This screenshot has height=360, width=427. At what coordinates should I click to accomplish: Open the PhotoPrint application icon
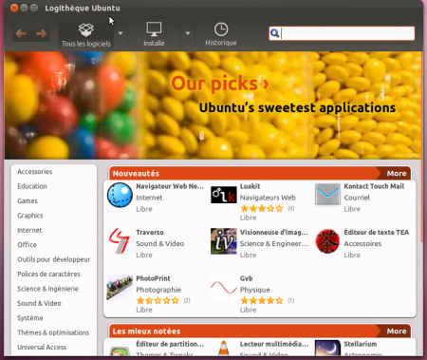[120, 287]
